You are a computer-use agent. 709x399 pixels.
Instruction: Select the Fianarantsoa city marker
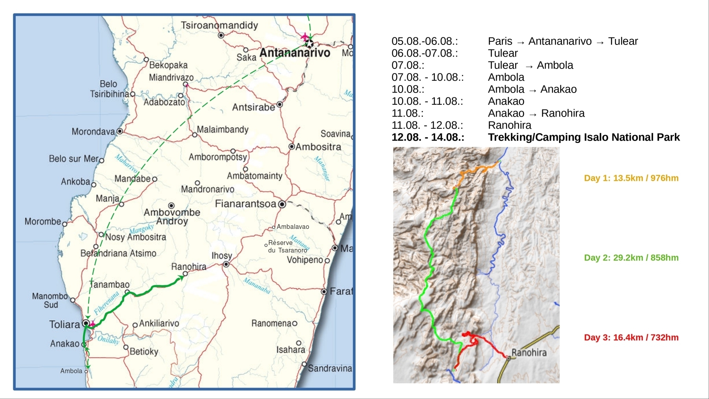click(282, 204)
